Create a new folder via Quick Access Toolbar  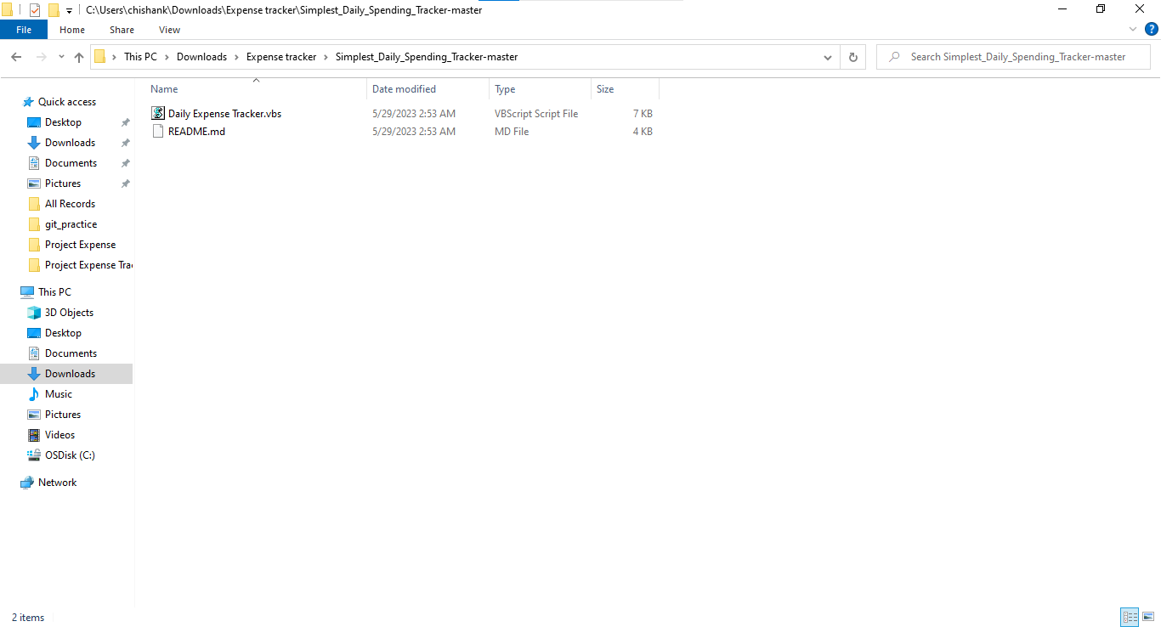[53, 9]
